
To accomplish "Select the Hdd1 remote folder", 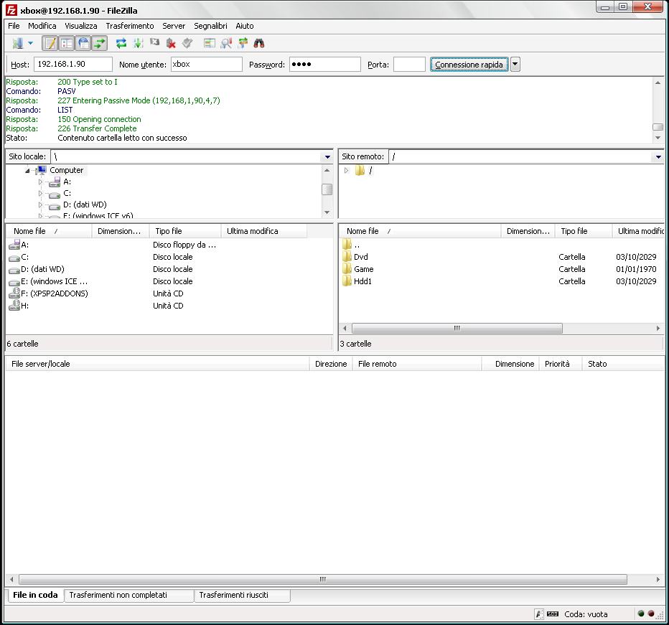I will point(362,281).
